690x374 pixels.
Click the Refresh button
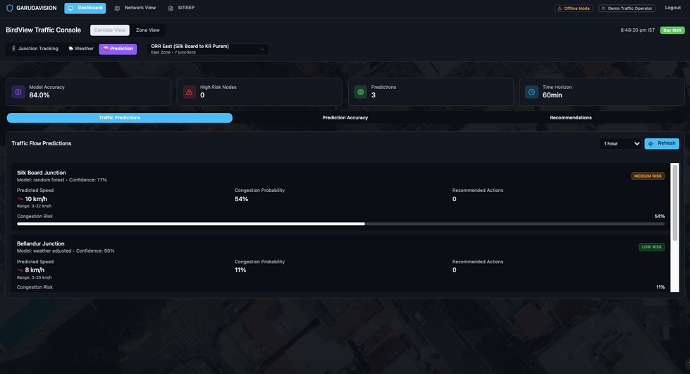[x=662, y=144]
